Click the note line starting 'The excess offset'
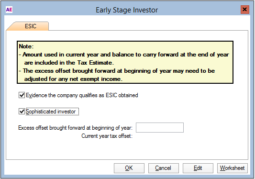255x179 pixels. pyautogui.click(x=117, y=71)
